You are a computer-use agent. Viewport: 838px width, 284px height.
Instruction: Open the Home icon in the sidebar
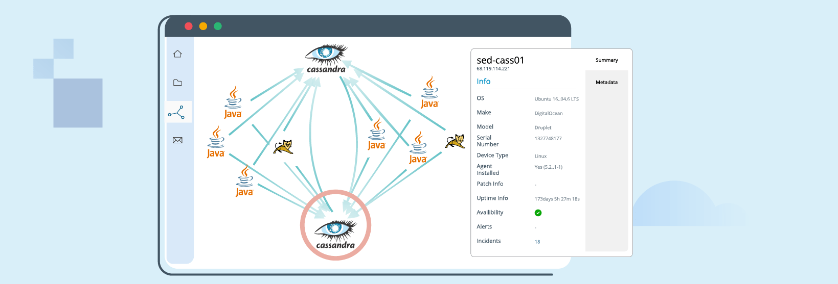click(x=177, y=54)
